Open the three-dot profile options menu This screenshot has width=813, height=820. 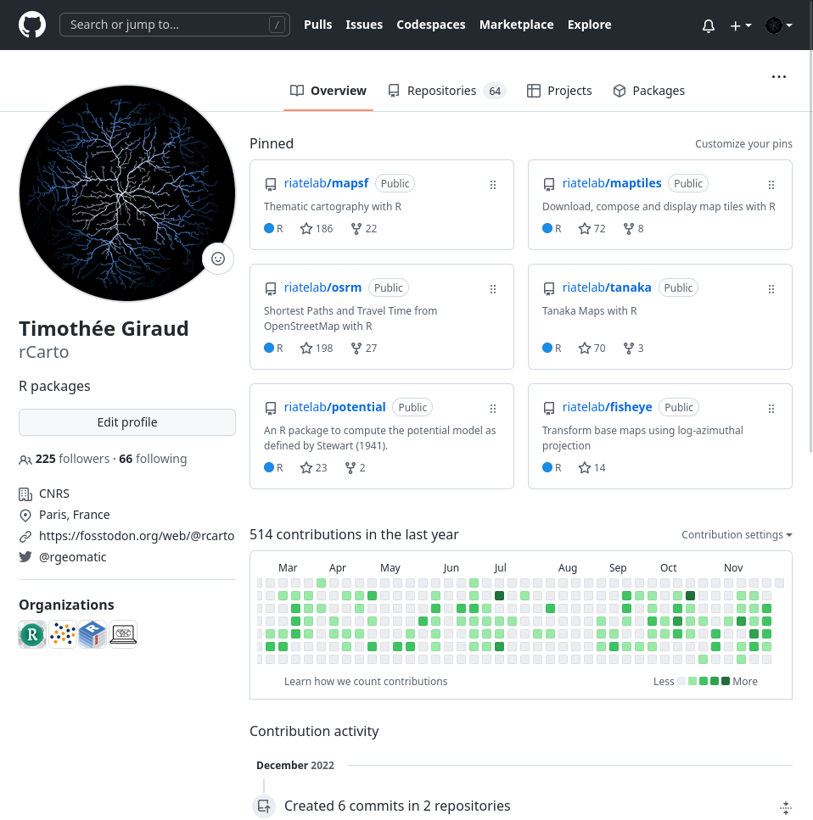pos(779,76)
